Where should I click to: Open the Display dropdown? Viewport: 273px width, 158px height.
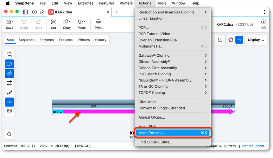coord(256,40)
